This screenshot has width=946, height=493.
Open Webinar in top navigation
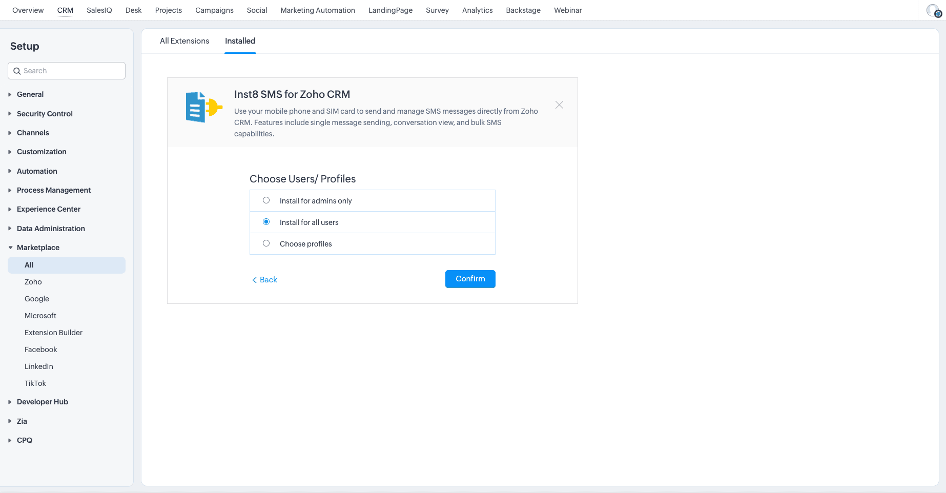(x=568, y=10)
